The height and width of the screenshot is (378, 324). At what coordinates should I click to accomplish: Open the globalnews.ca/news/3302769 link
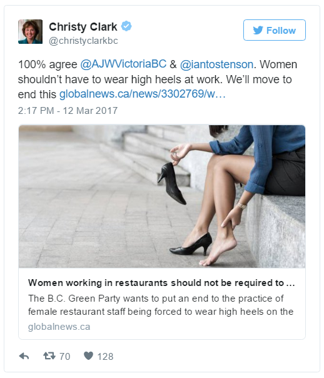pyautogui.click(x=143, y=94)
